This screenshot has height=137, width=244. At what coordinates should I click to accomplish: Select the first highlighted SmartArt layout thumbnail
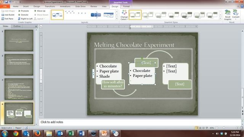[x=57, y=15]
